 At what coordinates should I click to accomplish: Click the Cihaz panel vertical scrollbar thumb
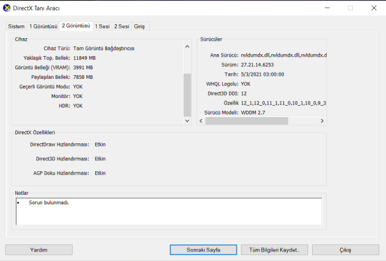point(188,95)
